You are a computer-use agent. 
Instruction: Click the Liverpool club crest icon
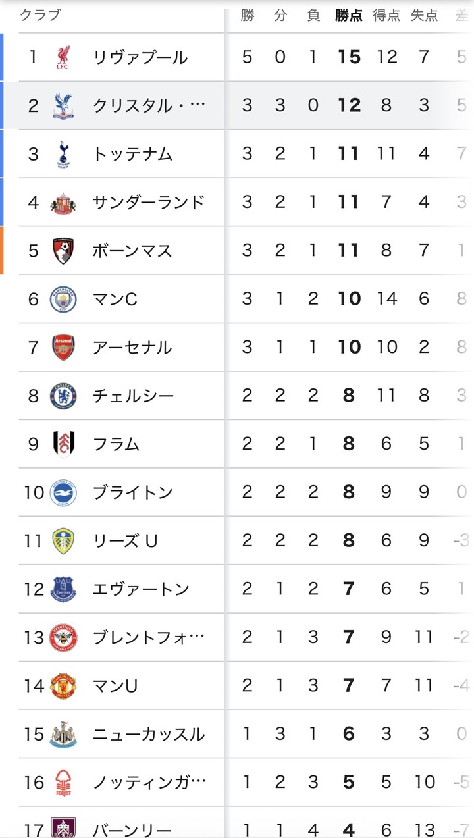(63, 57)
